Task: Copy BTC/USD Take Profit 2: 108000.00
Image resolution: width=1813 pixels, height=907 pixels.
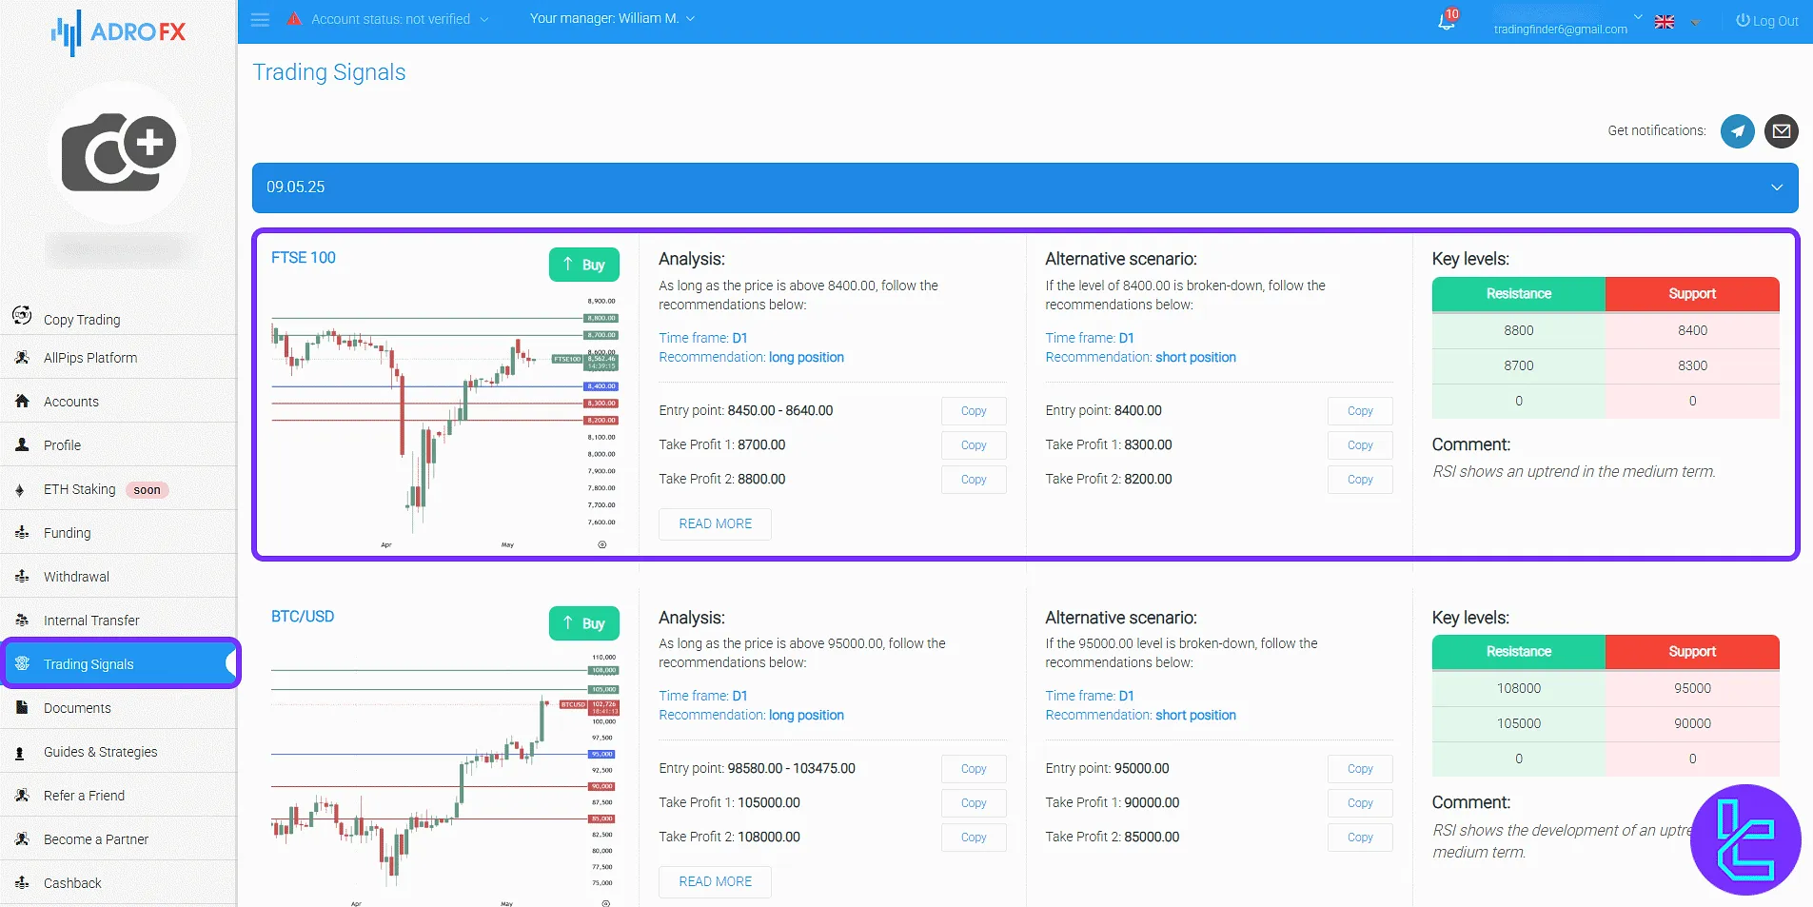Action: pyautogui.click(x=974, y=838)
